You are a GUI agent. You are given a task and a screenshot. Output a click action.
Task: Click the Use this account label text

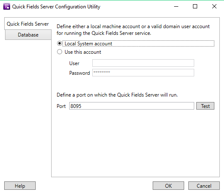(x=83, y=52)
